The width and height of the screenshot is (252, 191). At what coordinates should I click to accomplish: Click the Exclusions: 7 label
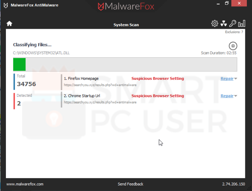pos(234,32)
